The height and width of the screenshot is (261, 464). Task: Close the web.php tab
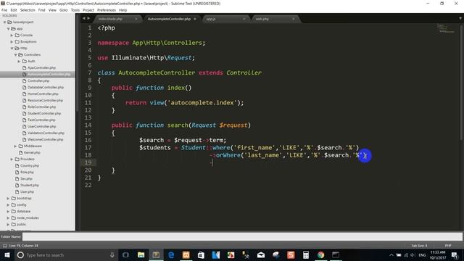click(293, 19)
